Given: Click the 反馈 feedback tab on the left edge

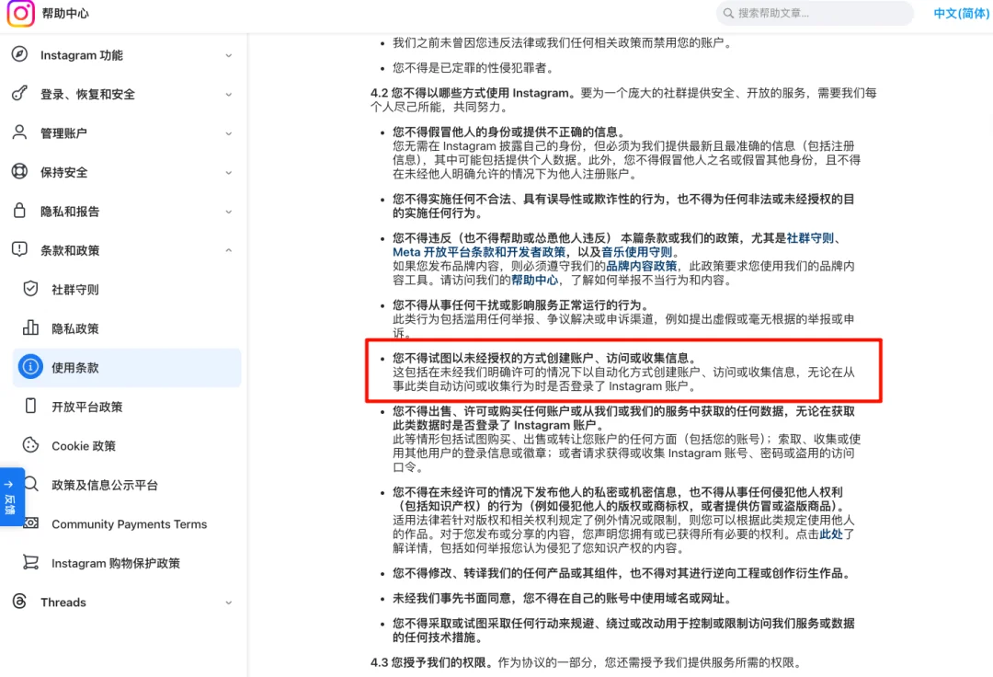Looking at the screenshot, I should 12,496.
